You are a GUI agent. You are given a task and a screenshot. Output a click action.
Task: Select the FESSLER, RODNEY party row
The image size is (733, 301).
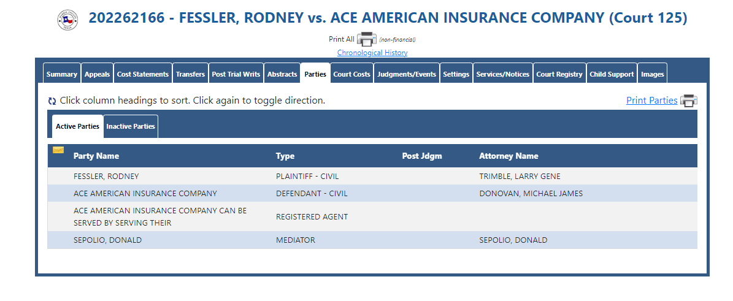click(x=372, y=176)
